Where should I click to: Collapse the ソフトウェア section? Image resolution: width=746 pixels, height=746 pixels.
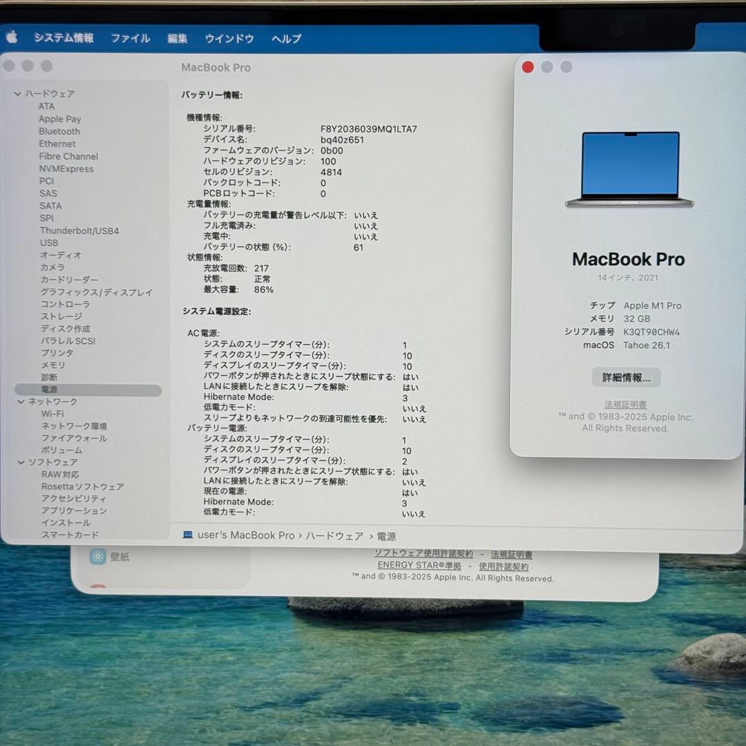[21, 462]
